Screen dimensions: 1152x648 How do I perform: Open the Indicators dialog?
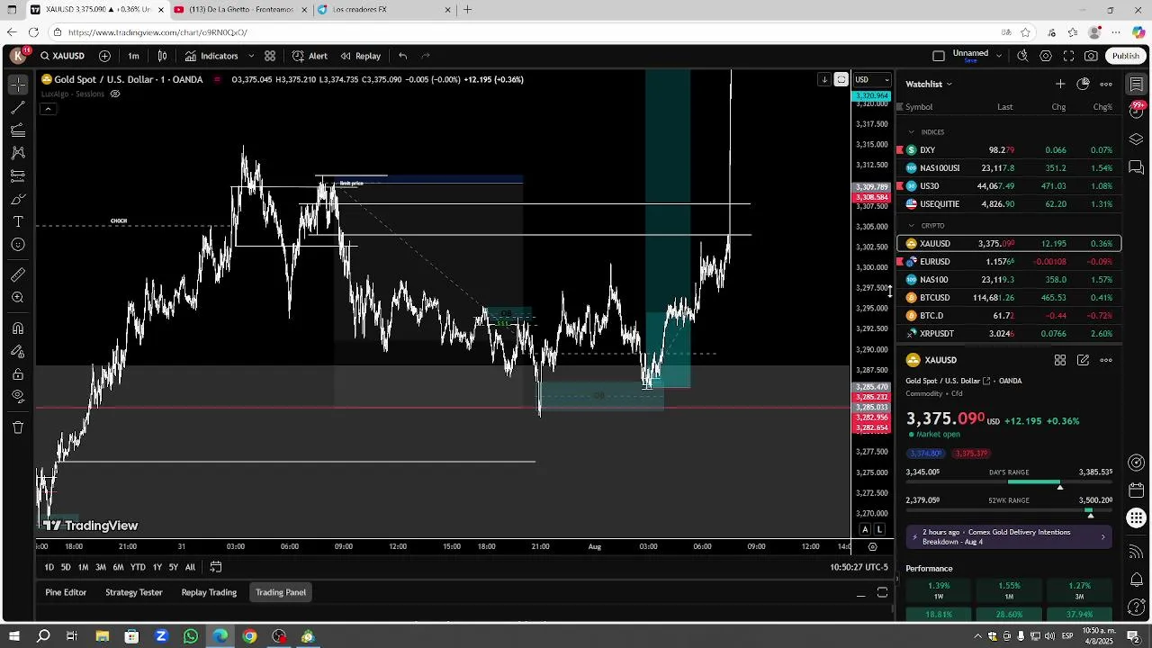[212, 56]
